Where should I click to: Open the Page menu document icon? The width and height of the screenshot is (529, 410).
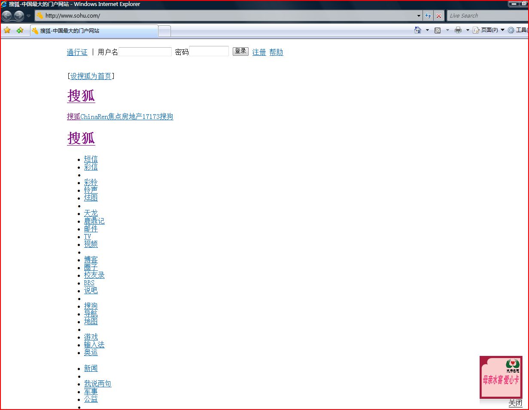[x=476, y=30]
